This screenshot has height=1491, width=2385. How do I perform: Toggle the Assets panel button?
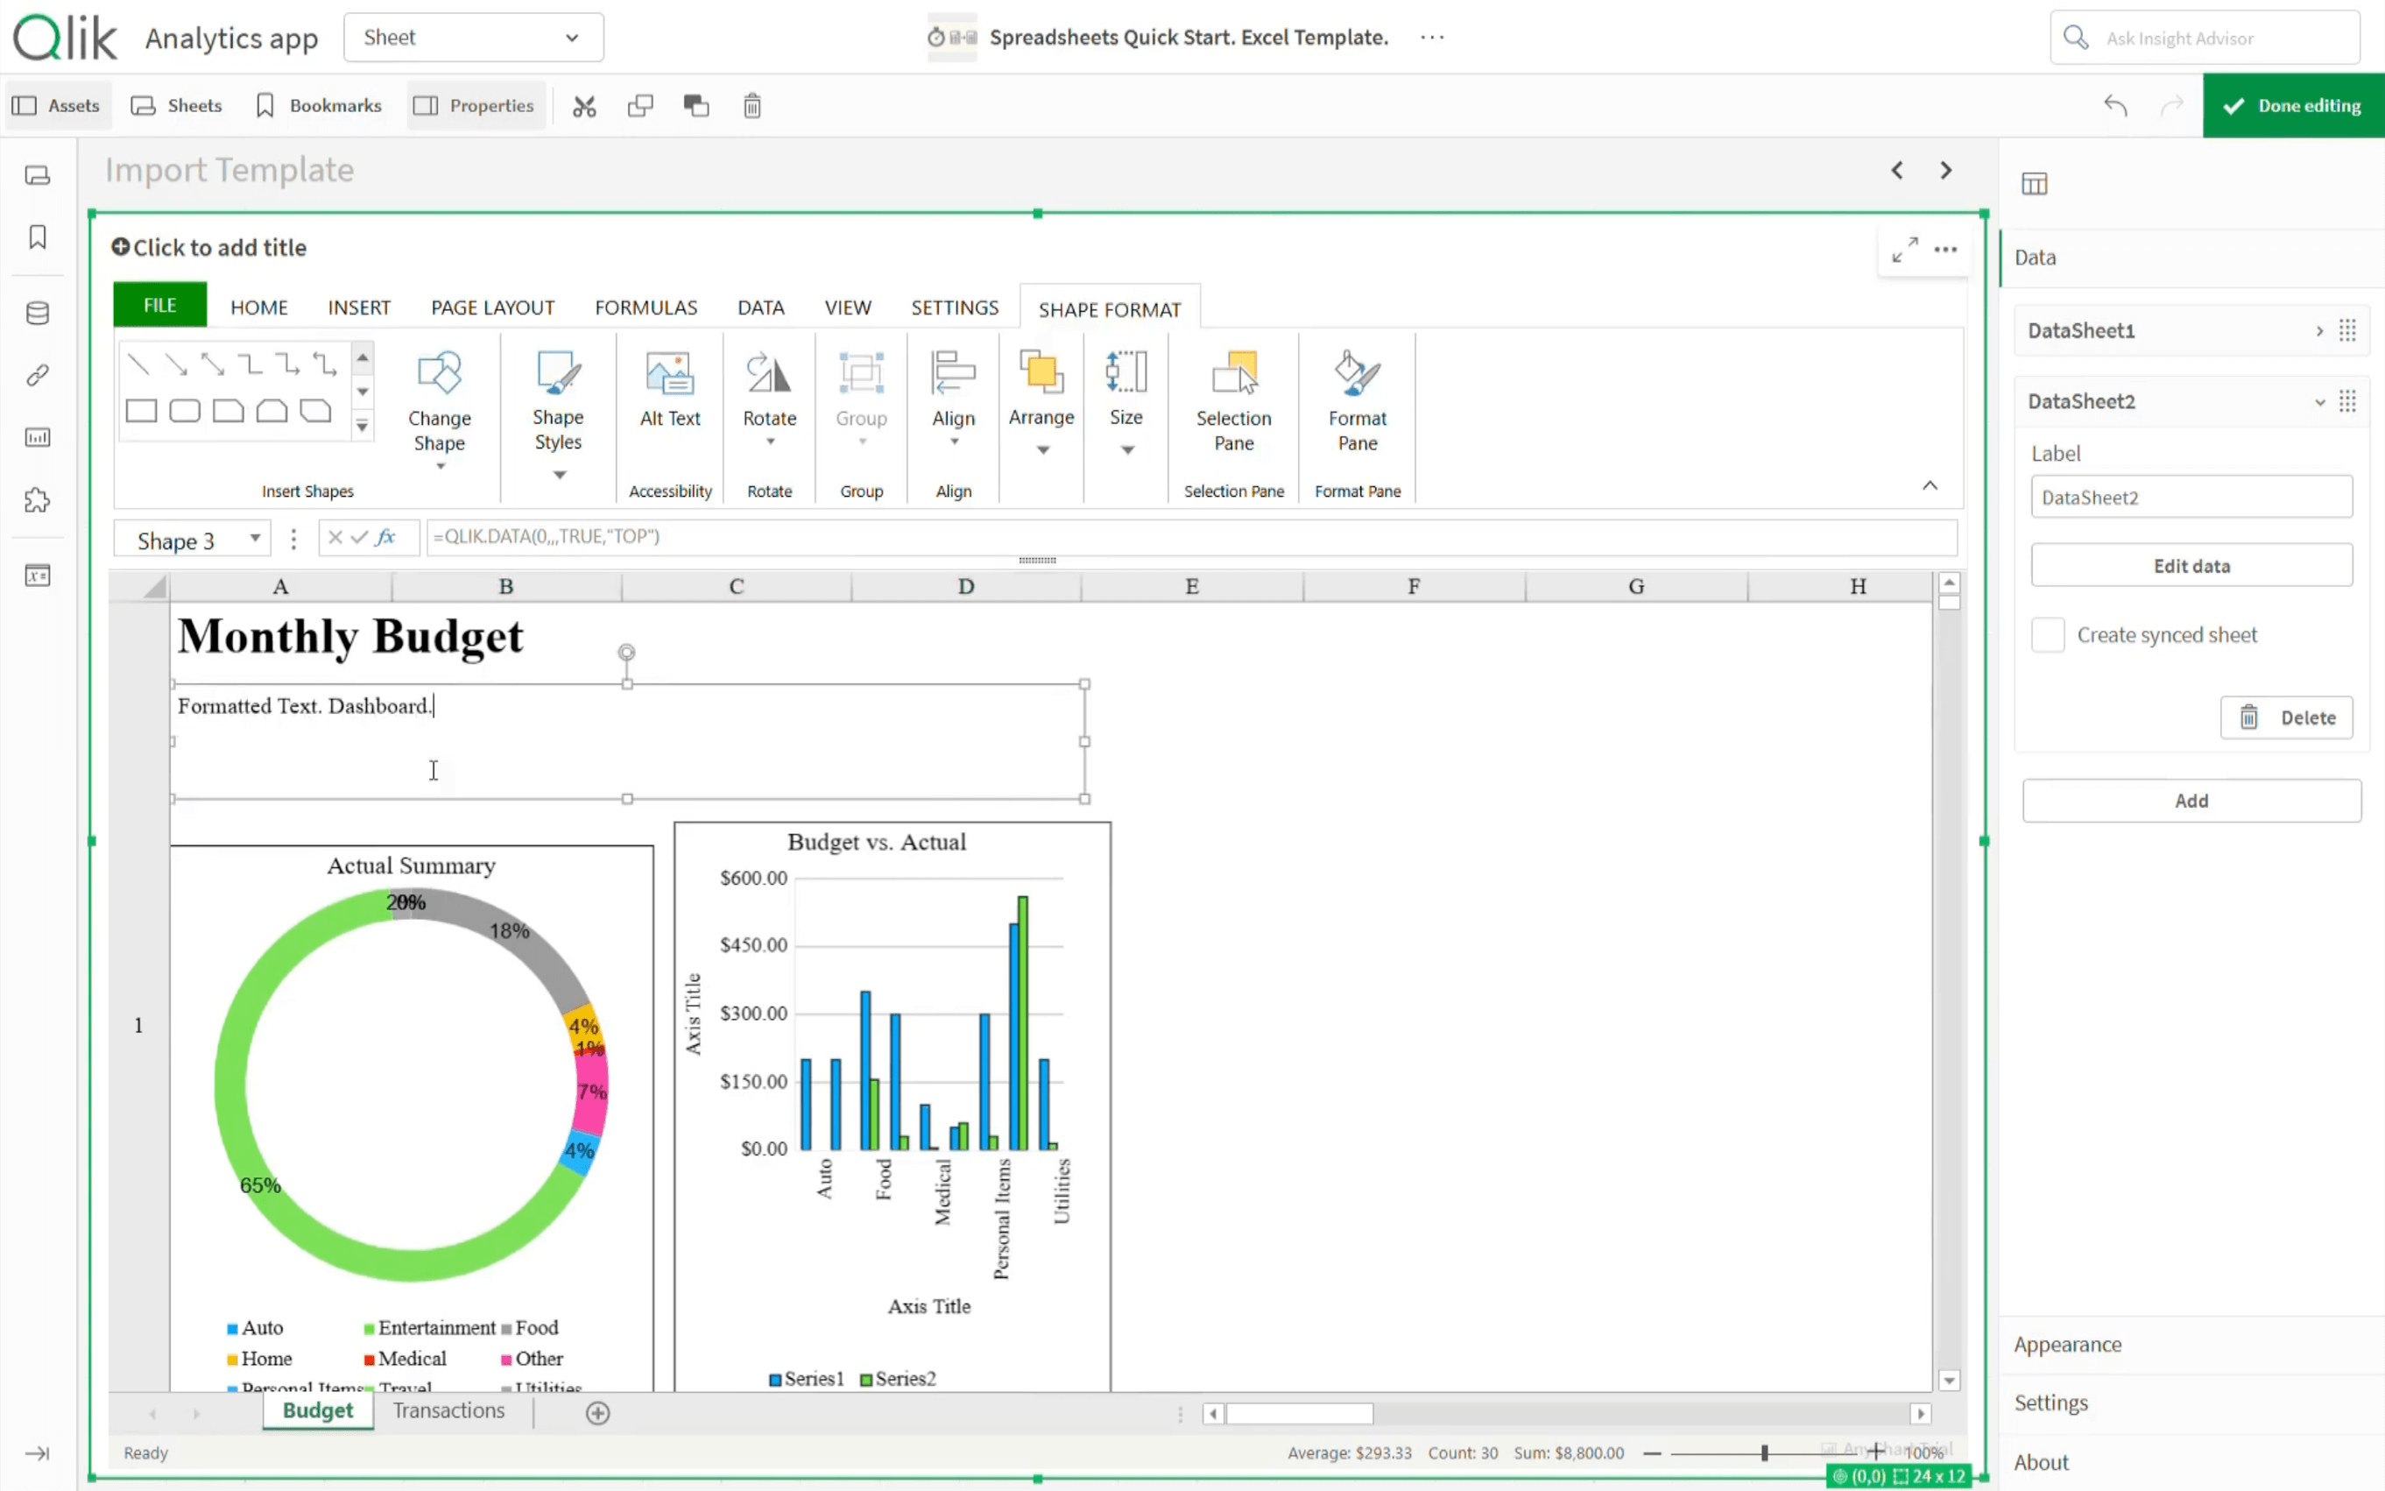tap(57, 105)
